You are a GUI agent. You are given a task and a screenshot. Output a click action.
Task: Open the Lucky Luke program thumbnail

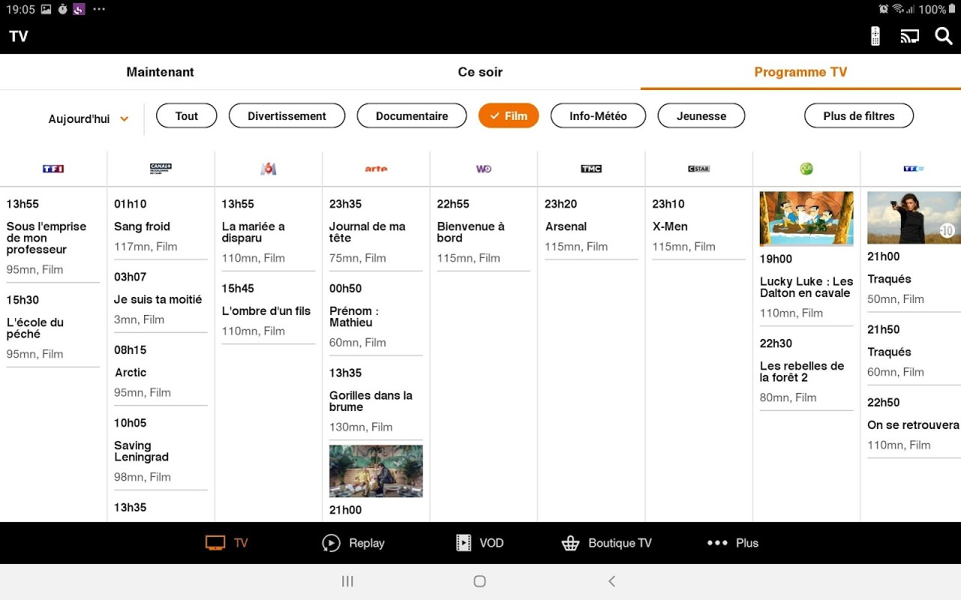(806, 218)
